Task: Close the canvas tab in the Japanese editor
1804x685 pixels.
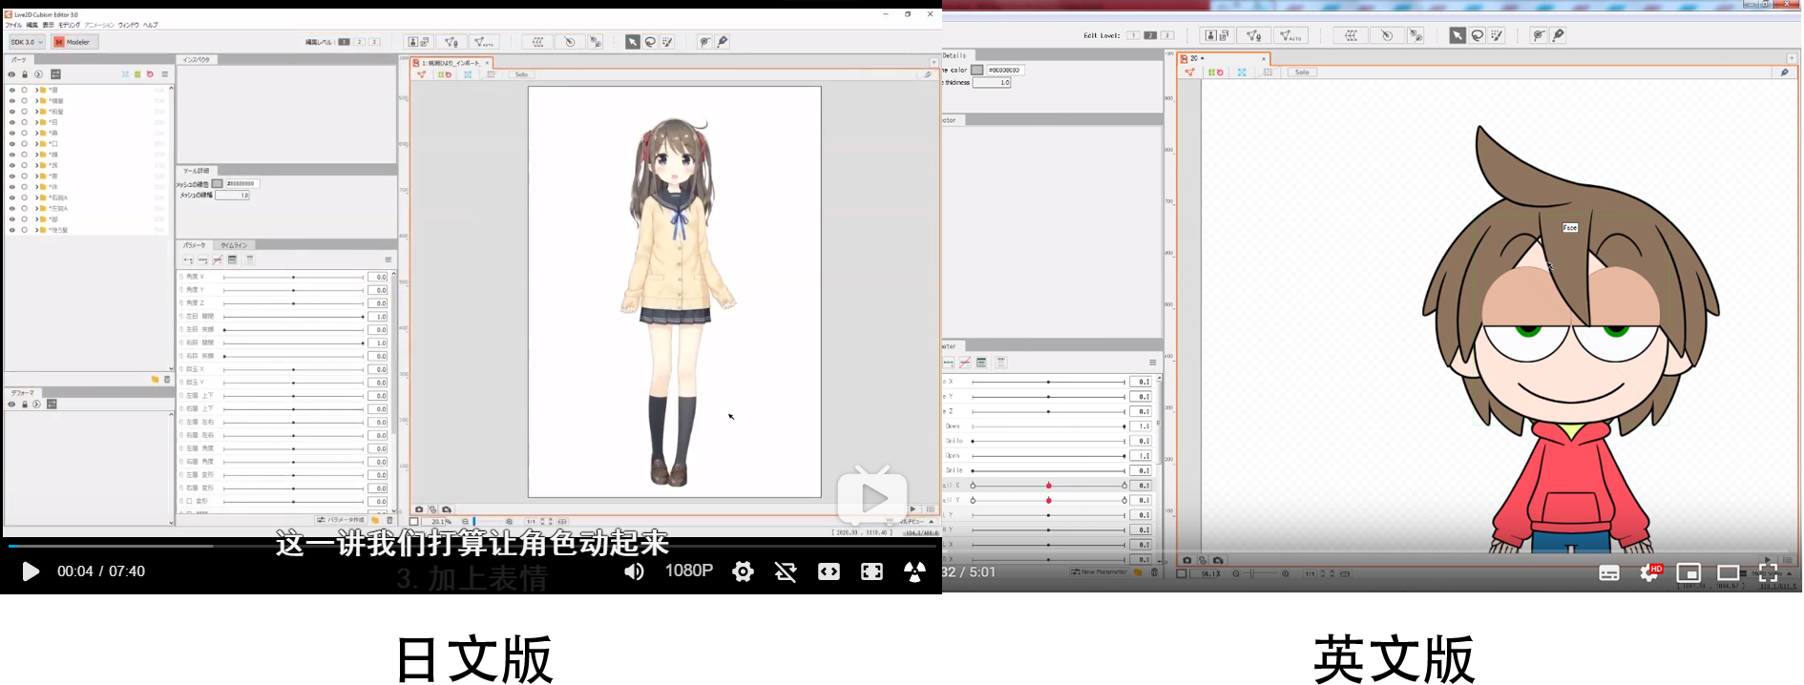Action: coord(487,63)
